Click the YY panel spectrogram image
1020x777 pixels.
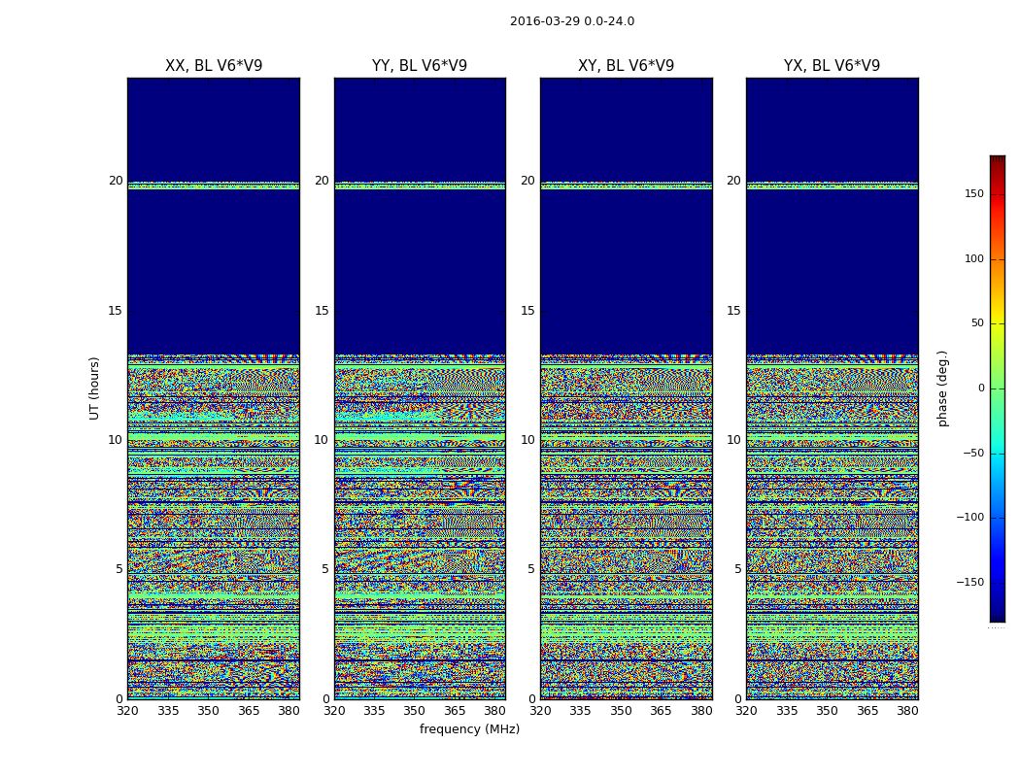click(x=421, y=388)
